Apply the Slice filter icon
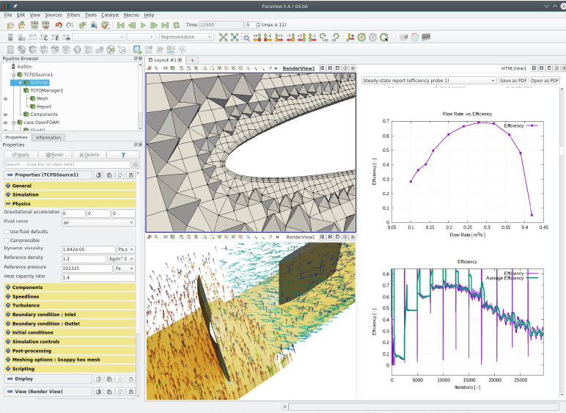 pos(44,49)
